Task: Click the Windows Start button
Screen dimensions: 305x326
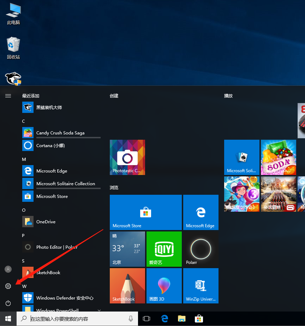Action: (x=8, y=319)
